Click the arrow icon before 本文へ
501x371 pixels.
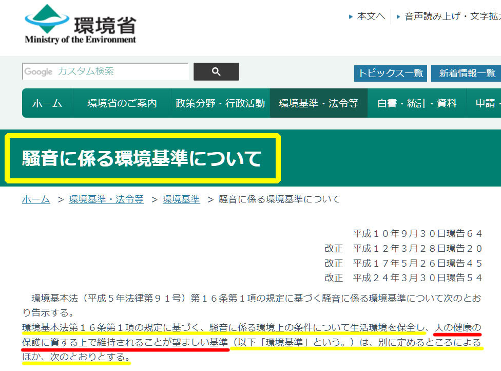351,16
